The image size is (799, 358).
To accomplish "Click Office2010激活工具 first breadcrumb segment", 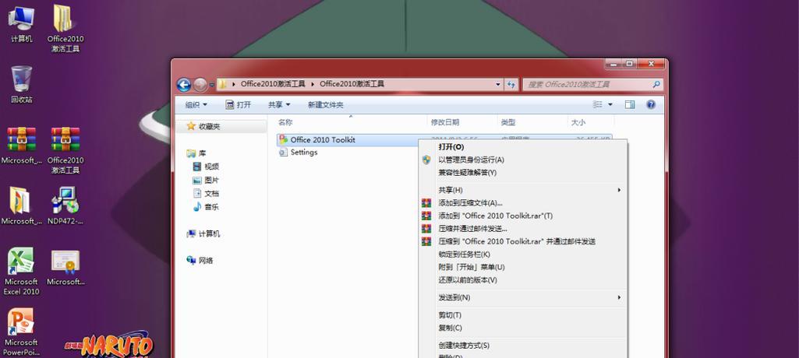I will [x=273, y=84].
